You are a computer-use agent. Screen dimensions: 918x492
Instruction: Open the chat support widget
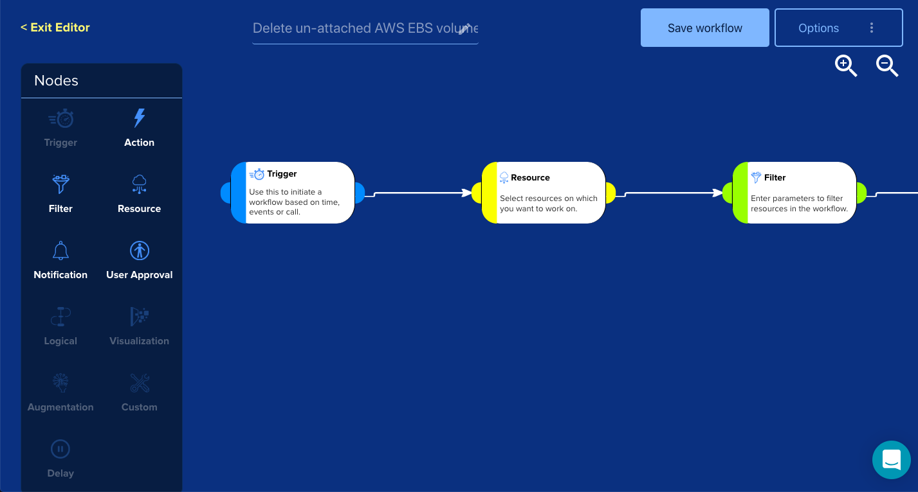[x=892, y=460]
